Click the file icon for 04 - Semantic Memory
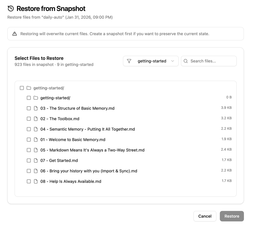The width and height of the screenshot is (255, 229). coord(35,129)
